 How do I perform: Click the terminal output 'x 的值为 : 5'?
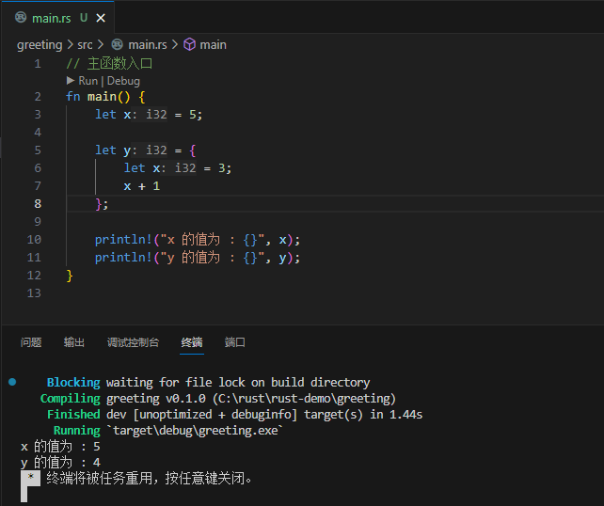tap(60, 447)
